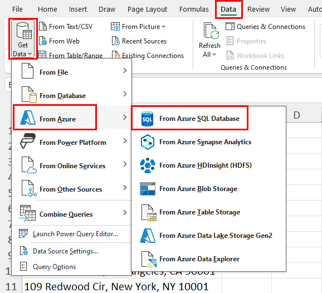322x293 pixels.
Task: Click the From Web button label
Action: pyautogui.click(x=64, y=41)
